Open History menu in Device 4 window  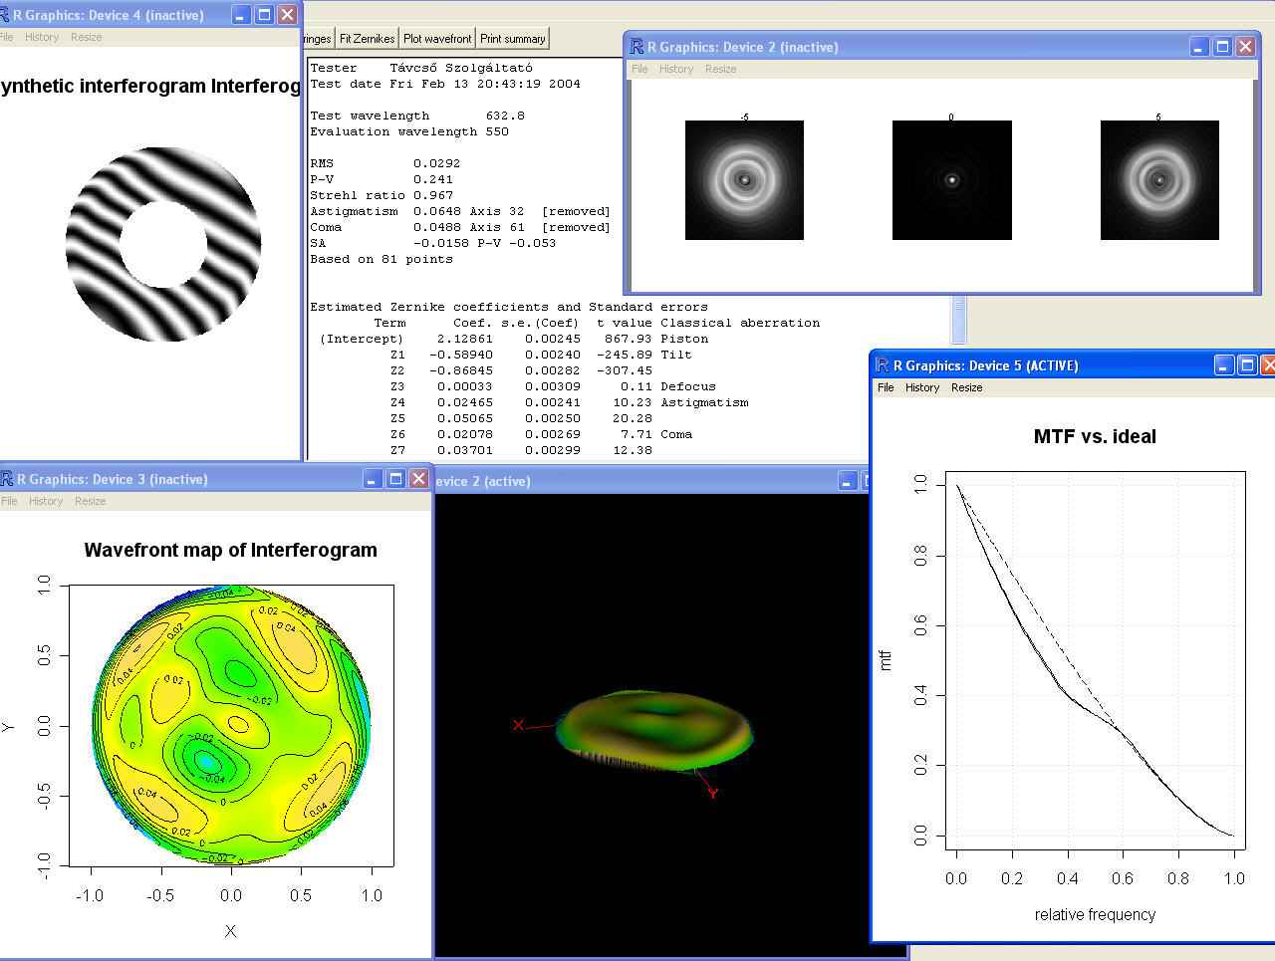pos(42,37)
